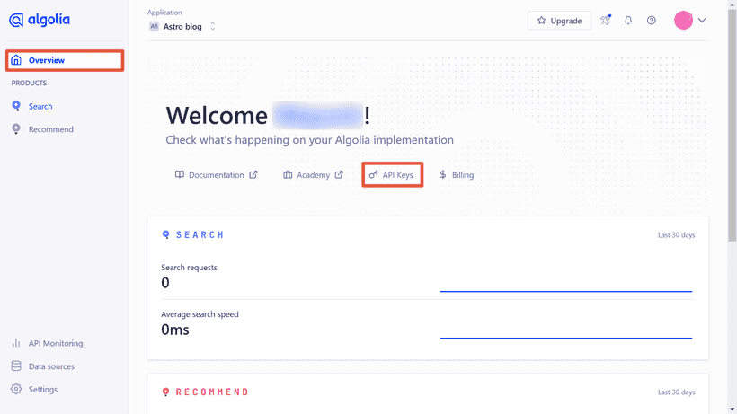Click the PRODUCTS sidebar label

(29, 84)
